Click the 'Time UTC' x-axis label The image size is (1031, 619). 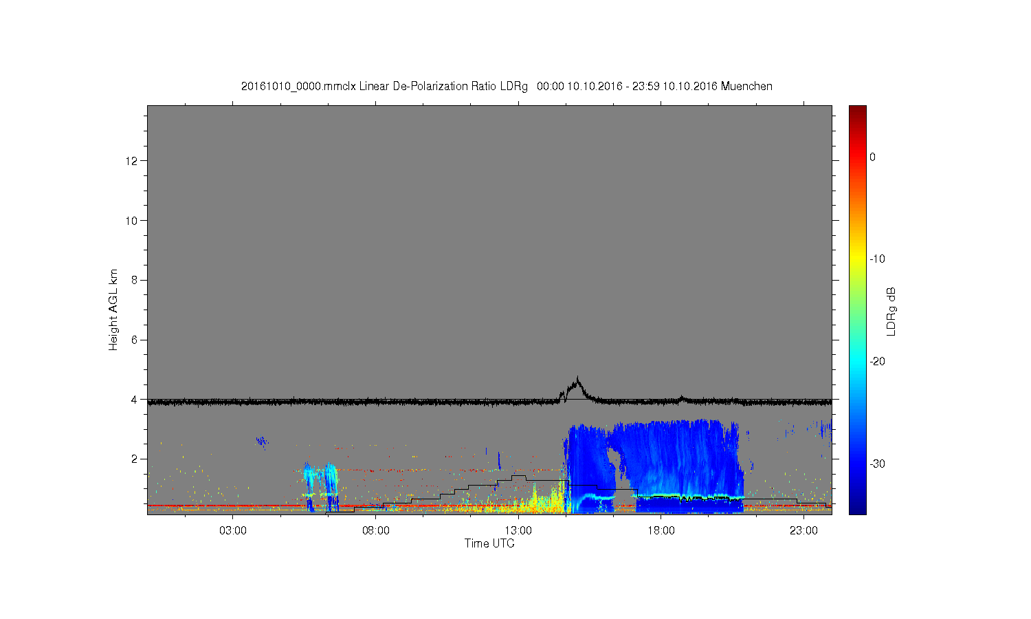tap(489, 543)
